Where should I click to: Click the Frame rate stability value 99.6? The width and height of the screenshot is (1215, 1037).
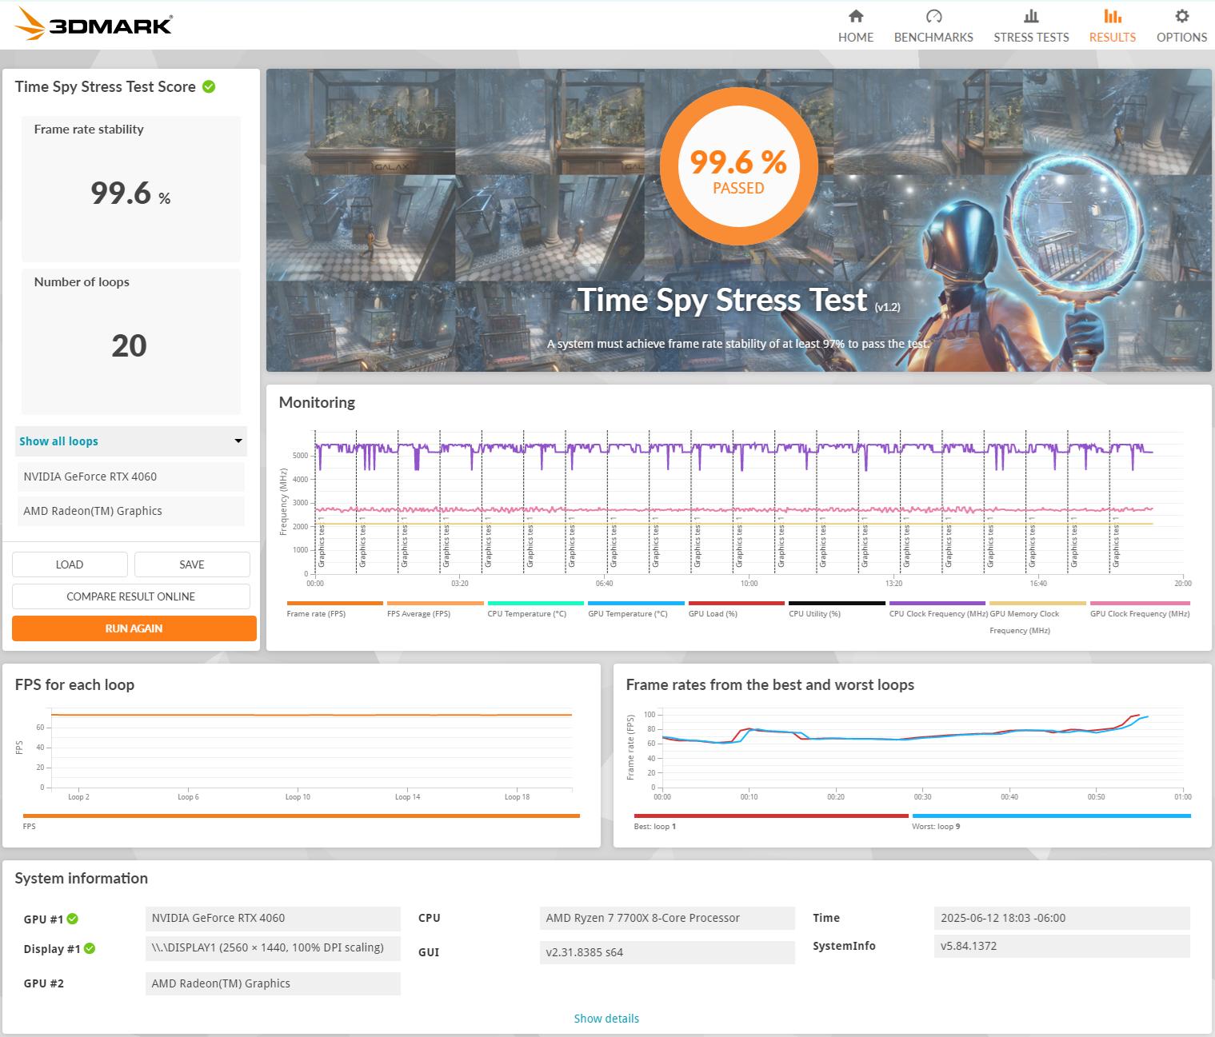pos(121,193)
